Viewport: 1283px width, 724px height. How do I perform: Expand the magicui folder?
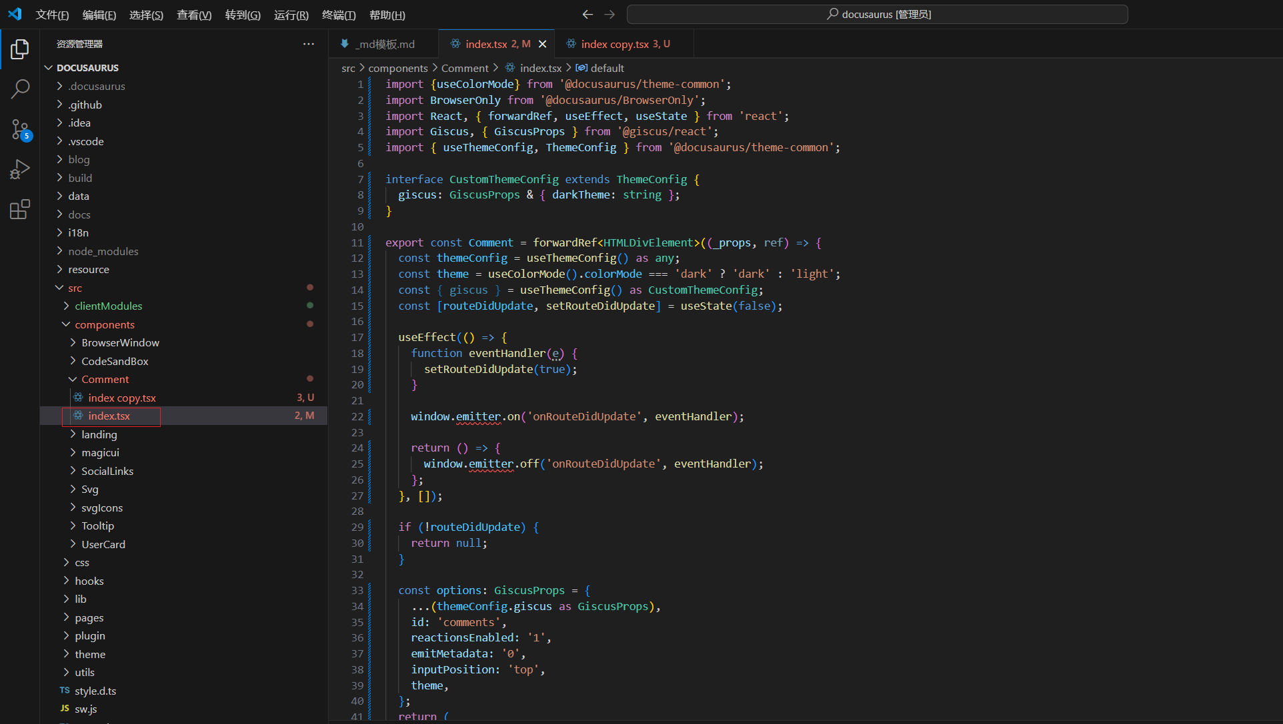(184, 452)
